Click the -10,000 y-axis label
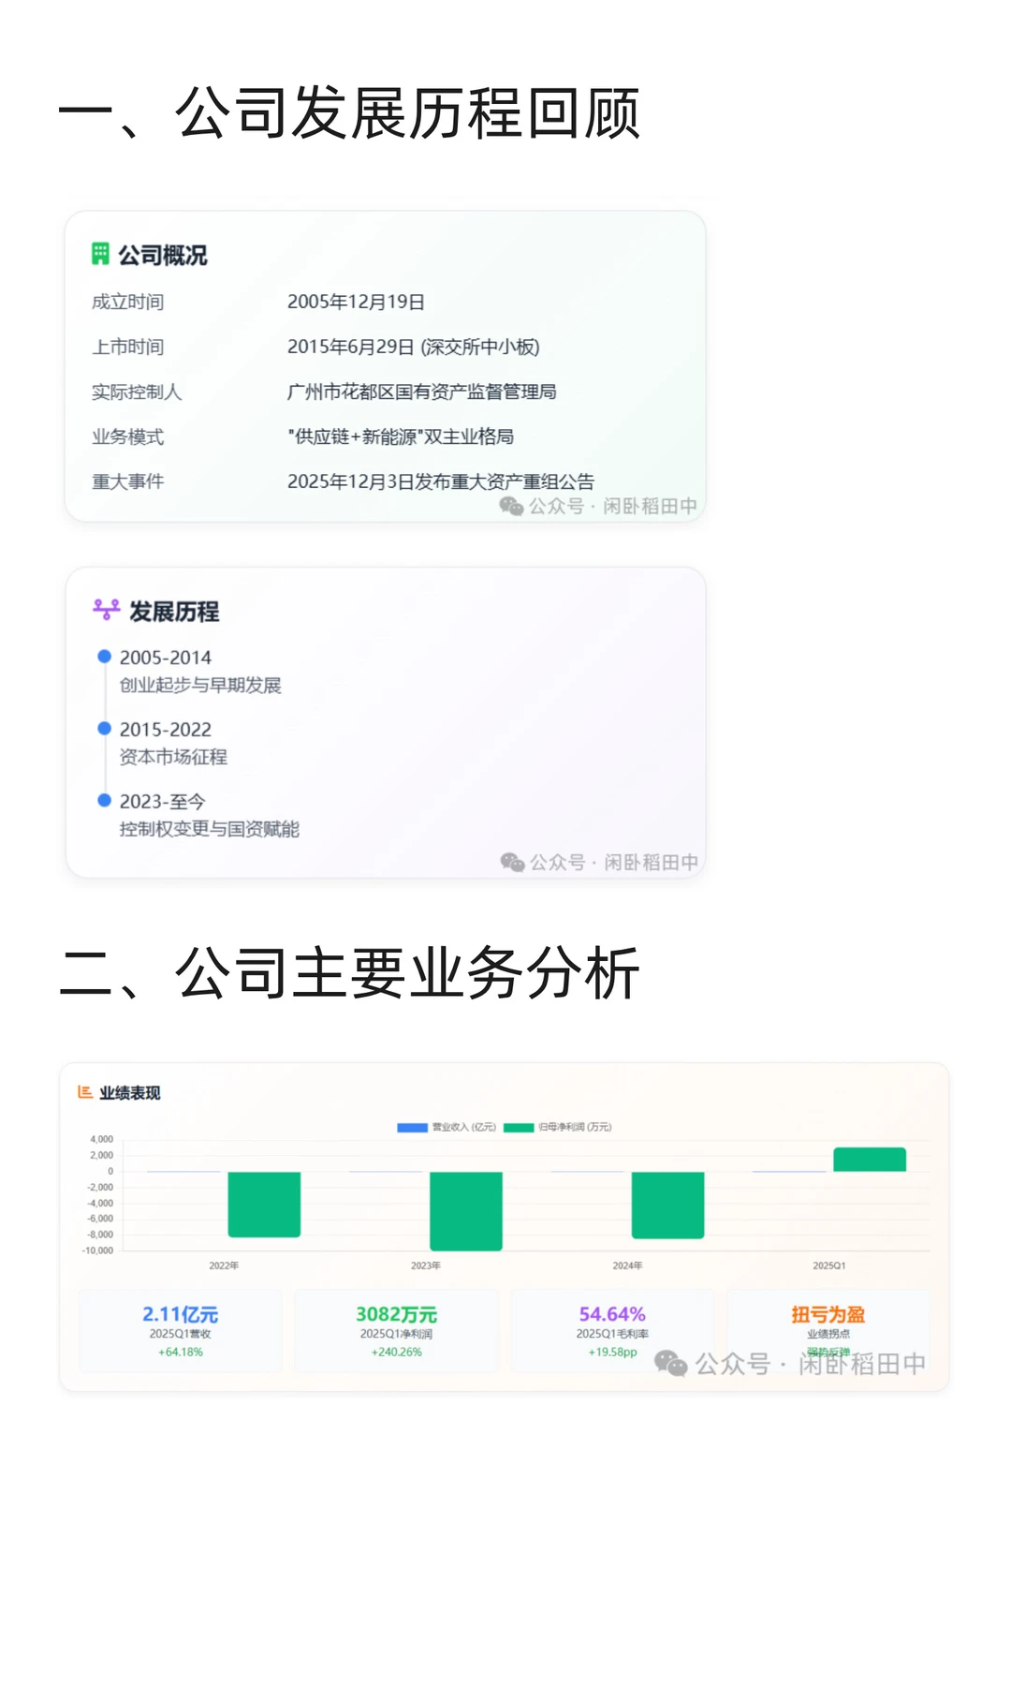1011x1686 pixels. 97,1250
